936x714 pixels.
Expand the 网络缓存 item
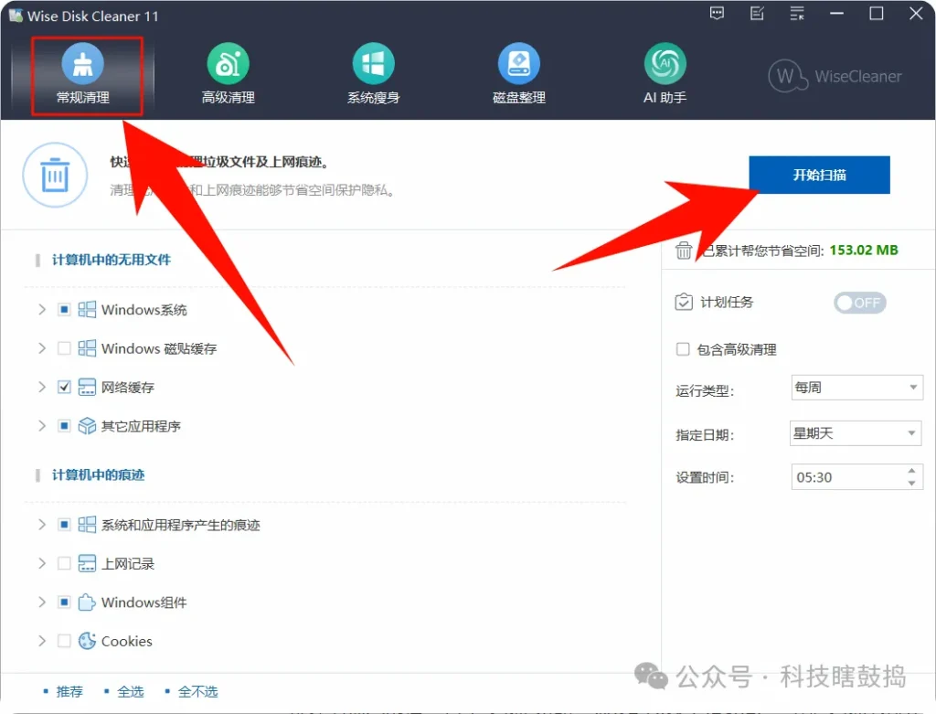coord(42,387)
